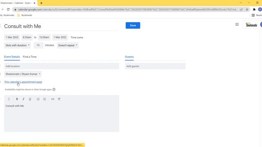Open help for availability in Google apps
The height and width of the screenshot is (147, 262).
coord(54,89)
